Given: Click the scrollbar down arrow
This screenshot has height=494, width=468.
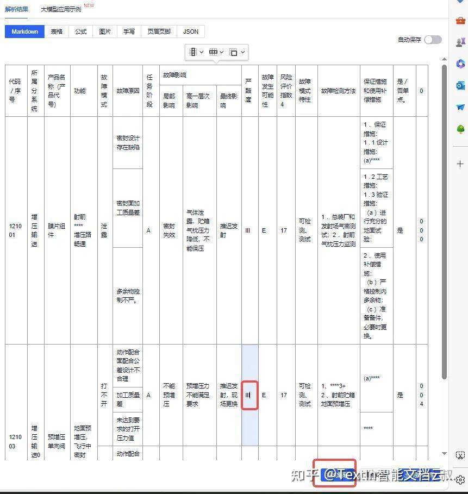Looking at the screenshot, I should coord(444,453).
